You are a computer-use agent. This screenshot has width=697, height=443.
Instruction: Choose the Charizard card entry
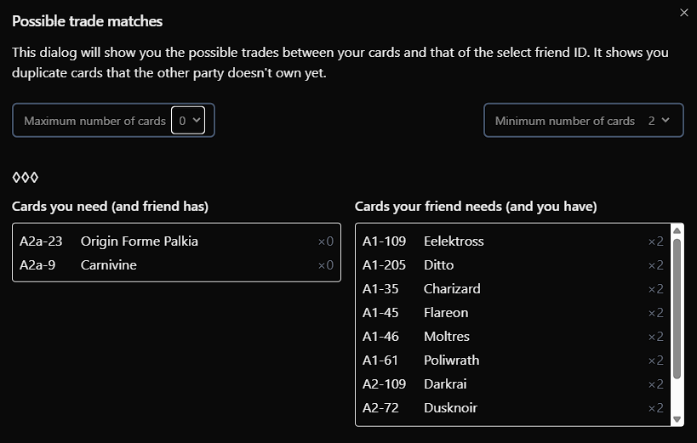click(x=512, y=289)
